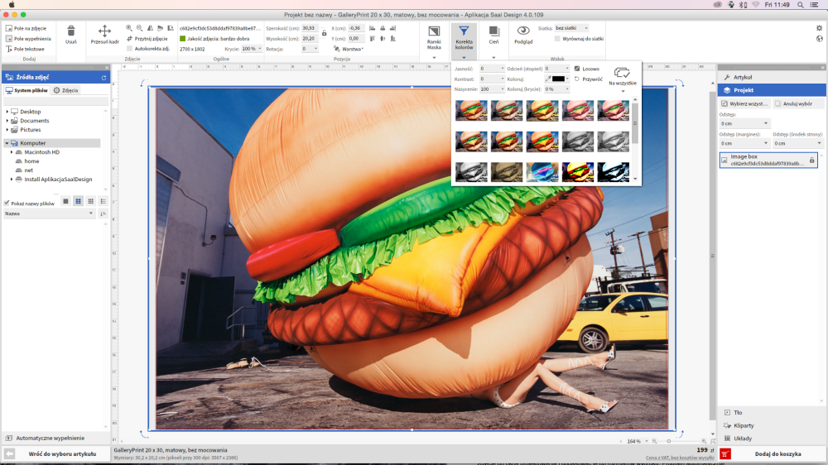Viewport: 828px width, 465px height.
Task: Open the Siatka grid dropdown
Action: pos(572,28)
